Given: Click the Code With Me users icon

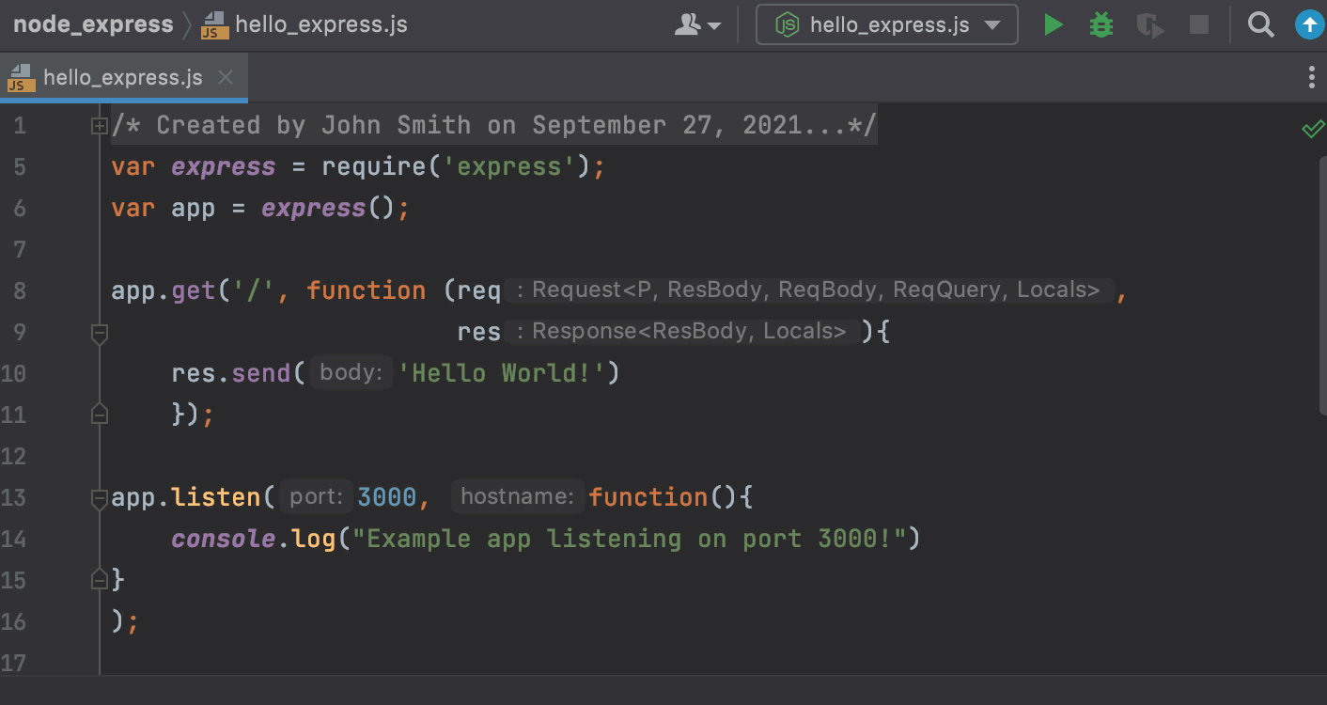Looking at the screenshot, I should [687, 24].
